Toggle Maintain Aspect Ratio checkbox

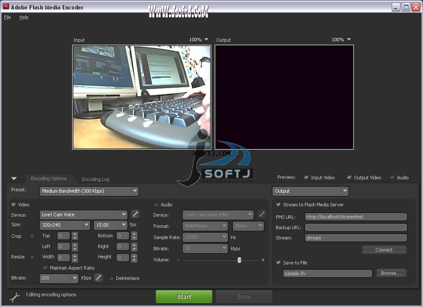pyautogui.click(x=45, y=267)
